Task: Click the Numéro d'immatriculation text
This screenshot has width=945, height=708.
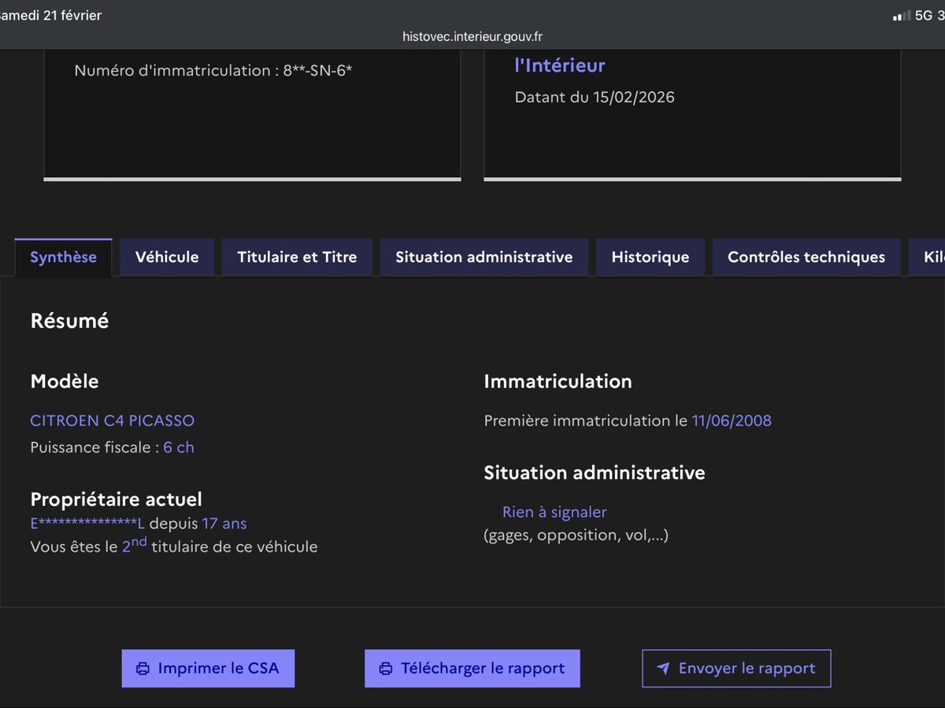Action: point(213,71)
